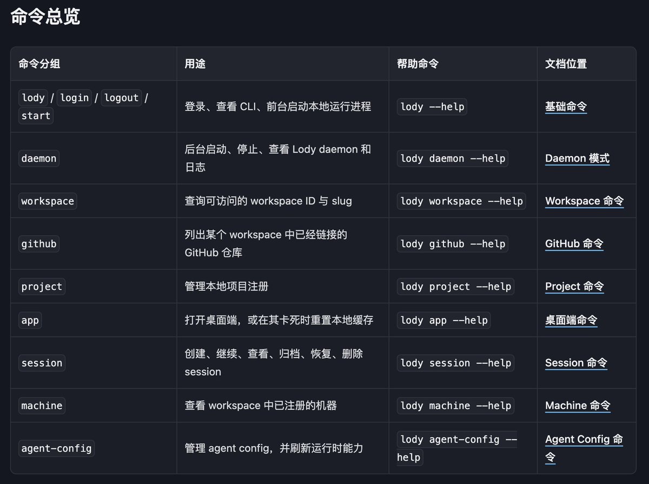Click the lody project --help command

pyautogui.click(x=455, y=287)
